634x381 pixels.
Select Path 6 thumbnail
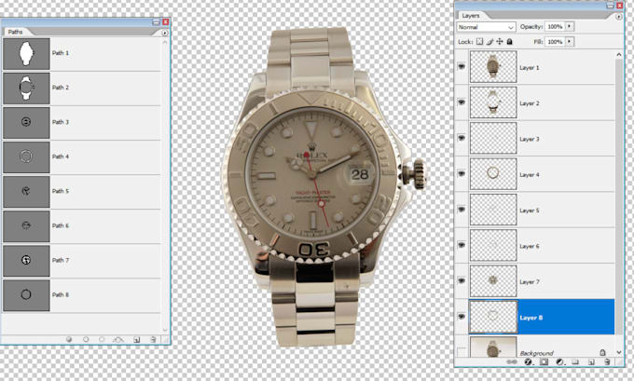click(26, 226)
